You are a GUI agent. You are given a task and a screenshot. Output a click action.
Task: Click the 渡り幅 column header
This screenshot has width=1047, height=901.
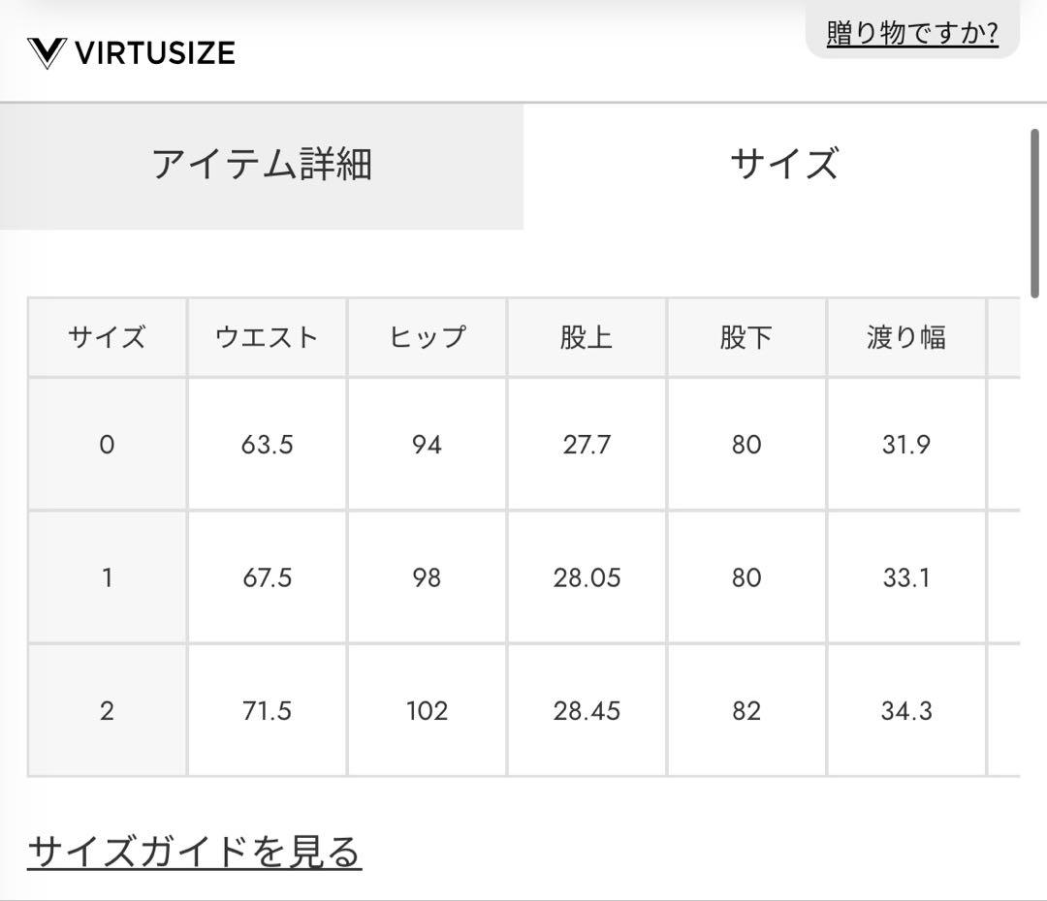tap(906, 338)
